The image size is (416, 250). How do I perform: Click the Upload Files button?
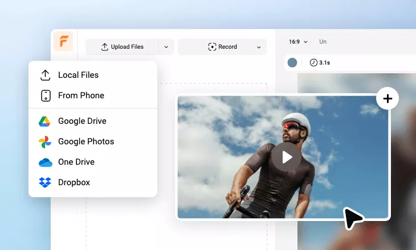[122, 47]
